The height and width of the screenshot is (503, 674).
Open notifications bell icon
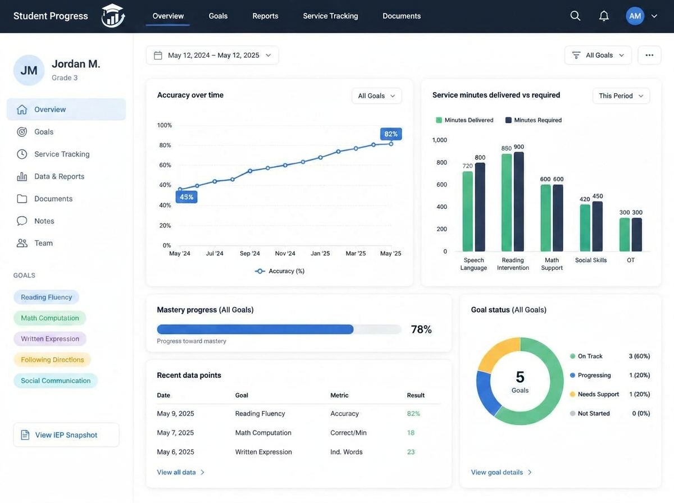(604, 16)
